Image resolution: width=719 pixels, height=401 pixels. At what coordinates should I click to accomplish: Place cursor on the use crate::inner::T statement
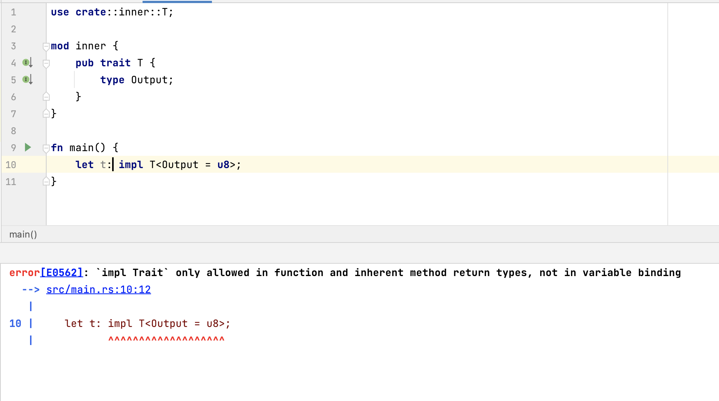point(112,12)
